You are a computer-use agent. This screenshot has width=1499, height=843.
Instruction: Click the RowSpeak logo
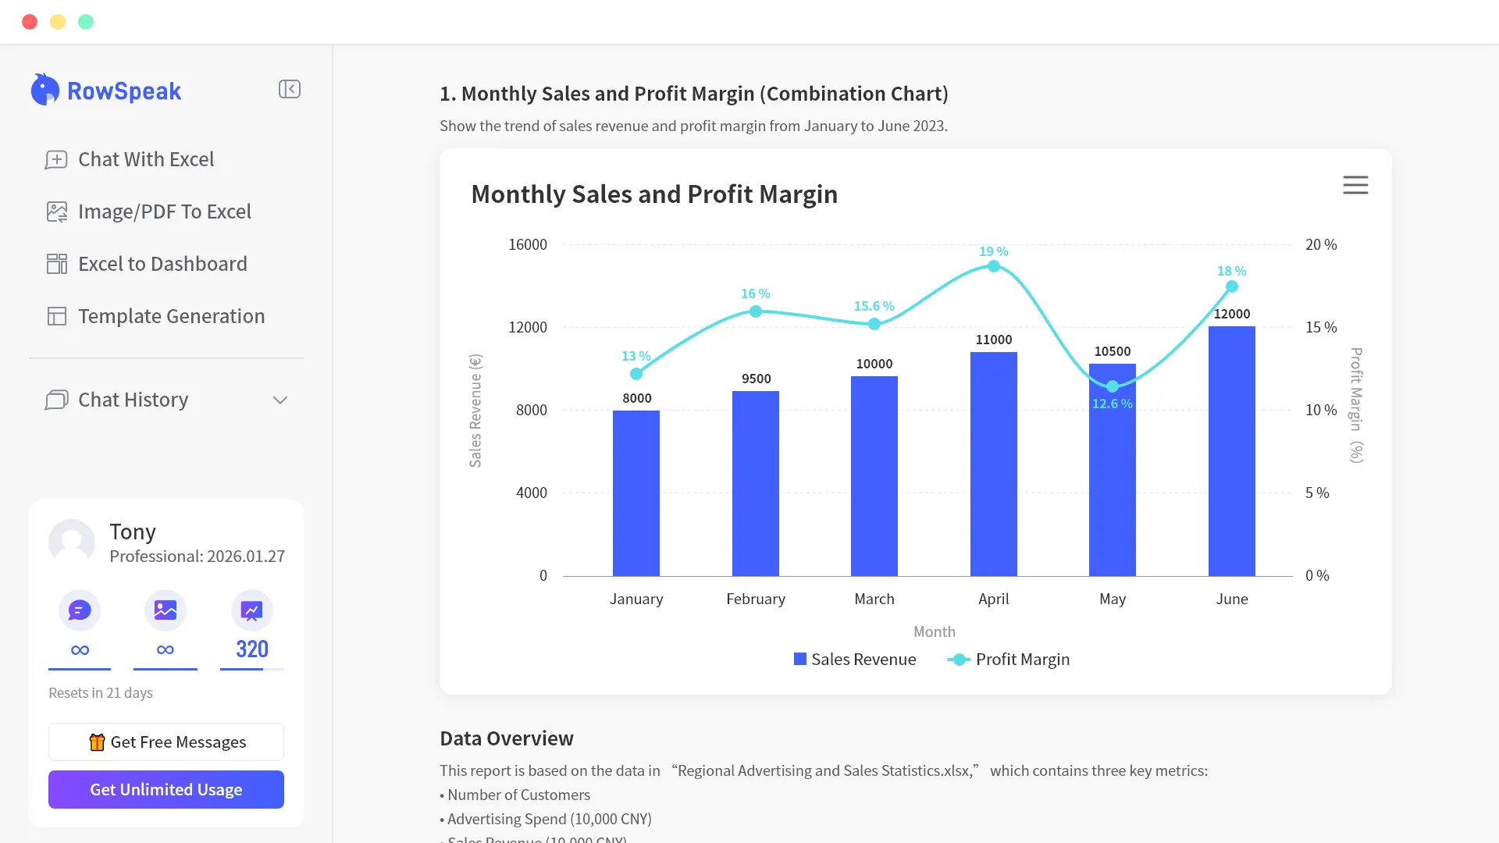pyautogui.click(x=105, y=90)
